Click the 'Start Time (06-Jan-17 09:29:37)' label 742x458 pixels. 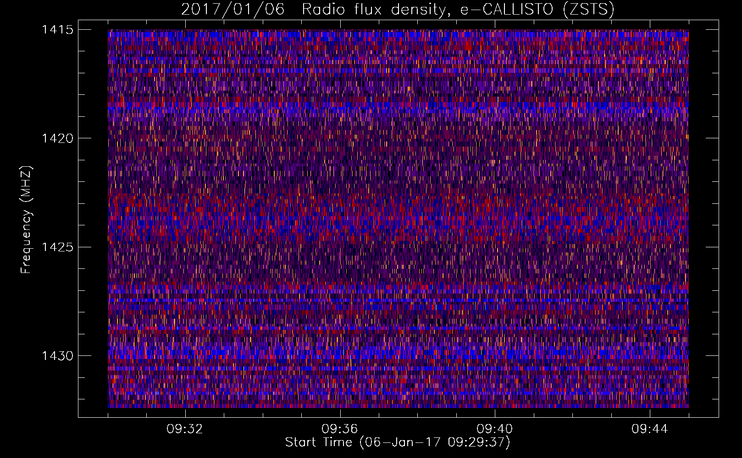[398, 442]
